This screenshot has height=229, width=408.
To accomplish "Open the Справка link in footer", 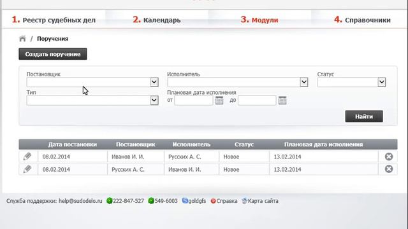I will [x=227, y=201].
